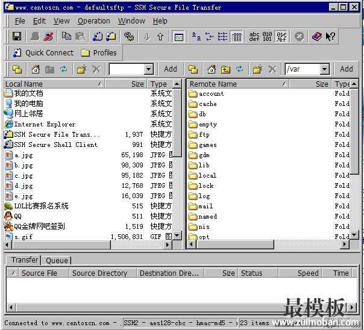
Task: Click the Download arrow icon
Action: [146, 37]
